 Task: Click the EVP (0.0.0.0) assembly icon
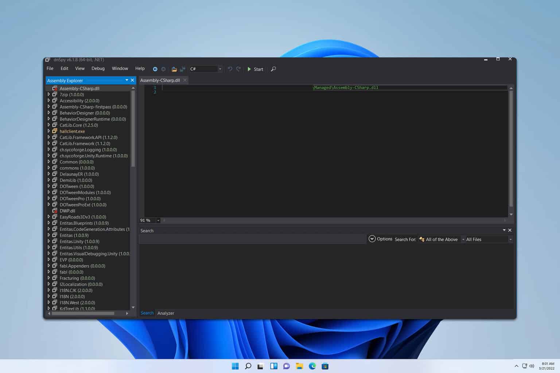click(55, 260)
